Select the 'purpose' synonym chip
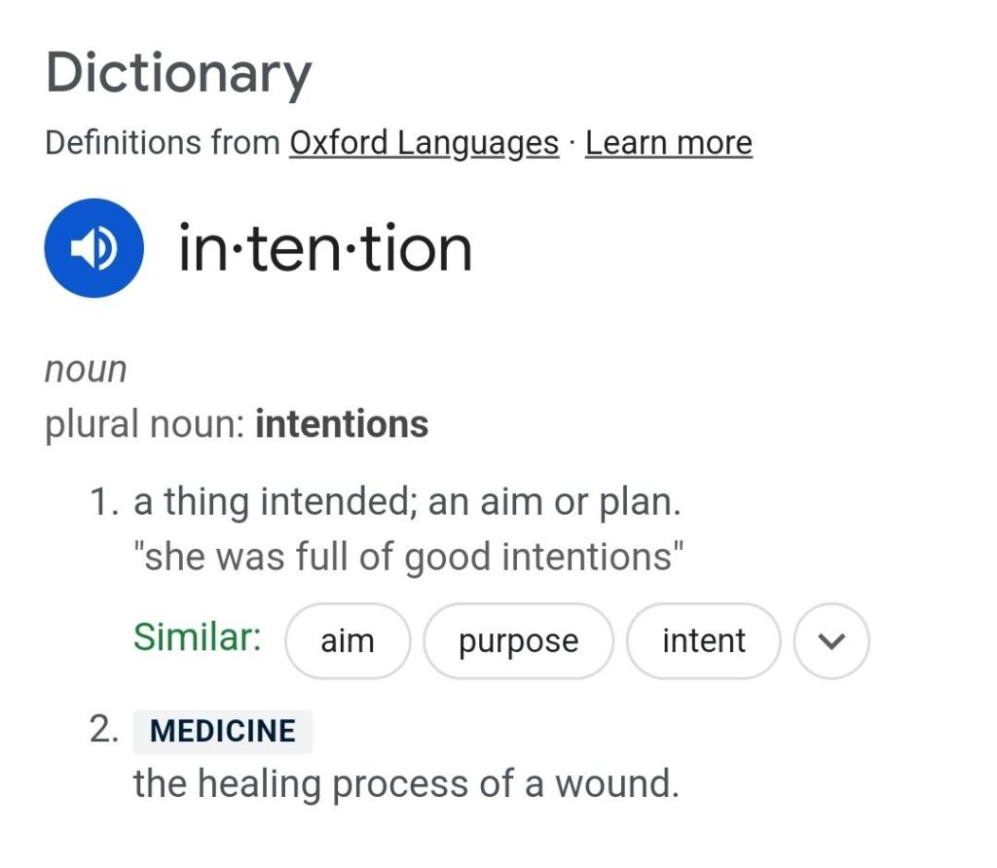Image resolution: width=997 pixels, height=868 pixels. point(518,641)
